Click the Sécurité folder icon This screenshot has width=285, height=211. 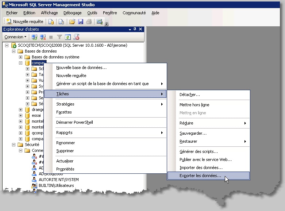tap(20, 145)
